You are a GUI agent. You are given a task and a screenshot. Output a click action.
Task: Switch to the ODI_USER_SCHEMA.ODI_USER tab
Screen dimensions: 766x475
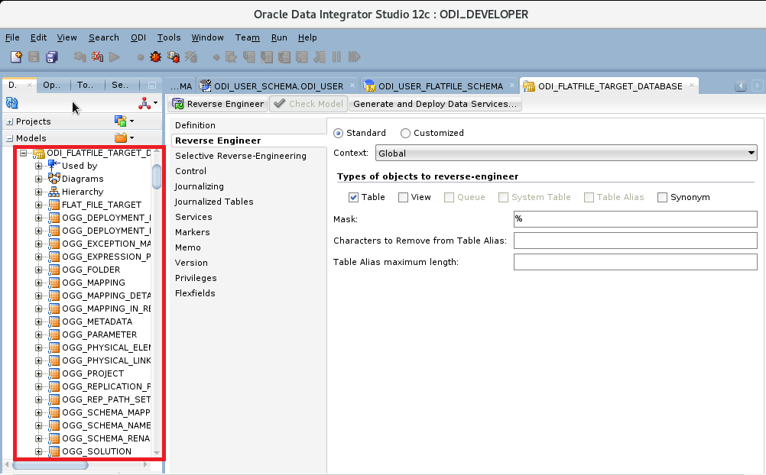tap(278, 86)
